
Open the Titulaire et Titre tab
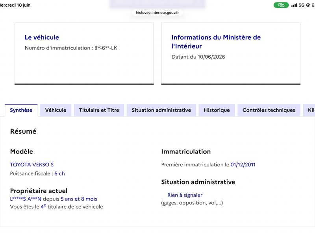point(99,110)
